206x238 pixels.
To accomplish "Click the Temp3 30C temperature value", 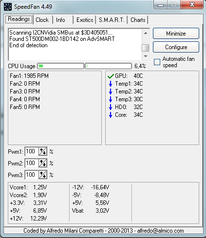I will click(x=138, y=99).
